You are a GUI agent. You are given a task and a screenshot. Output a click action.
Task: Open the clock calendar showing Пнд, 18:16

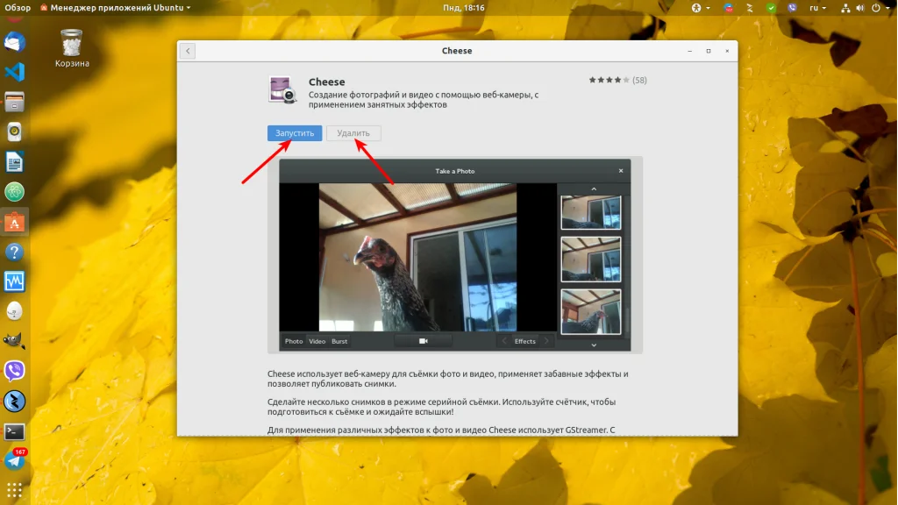[x=464, y=7]
